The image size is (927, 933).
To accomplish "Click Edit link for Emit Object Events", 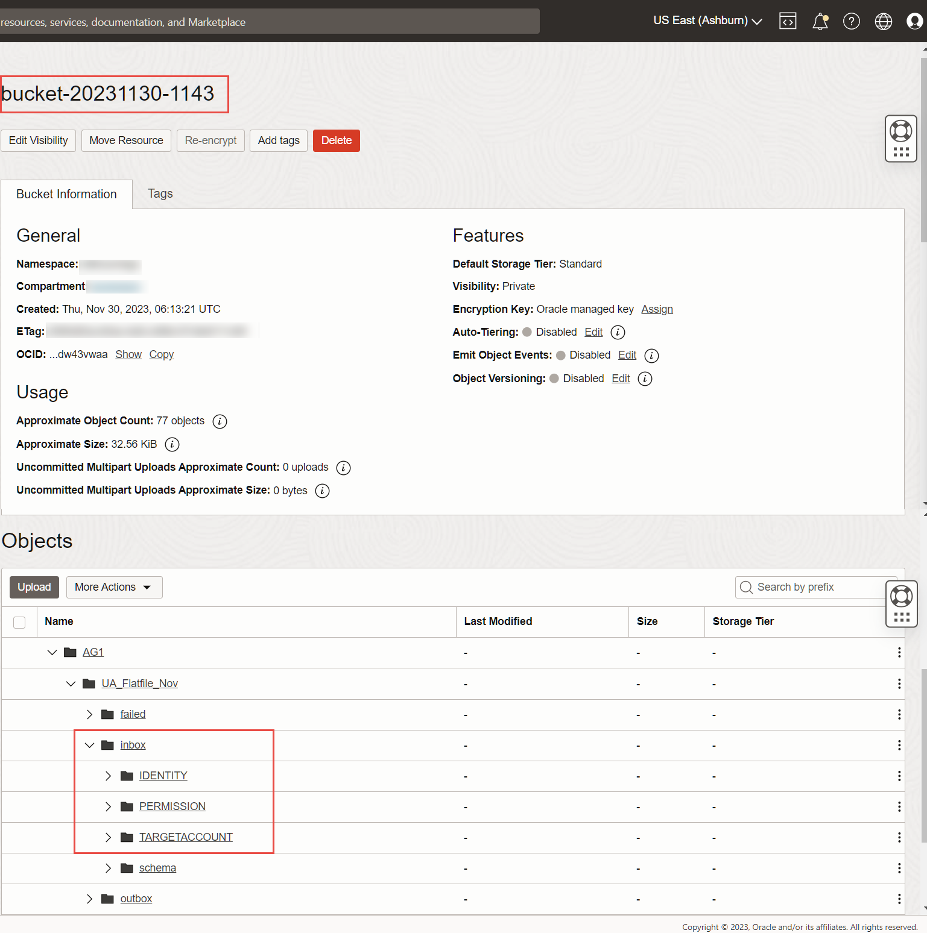I will point(627,355).
